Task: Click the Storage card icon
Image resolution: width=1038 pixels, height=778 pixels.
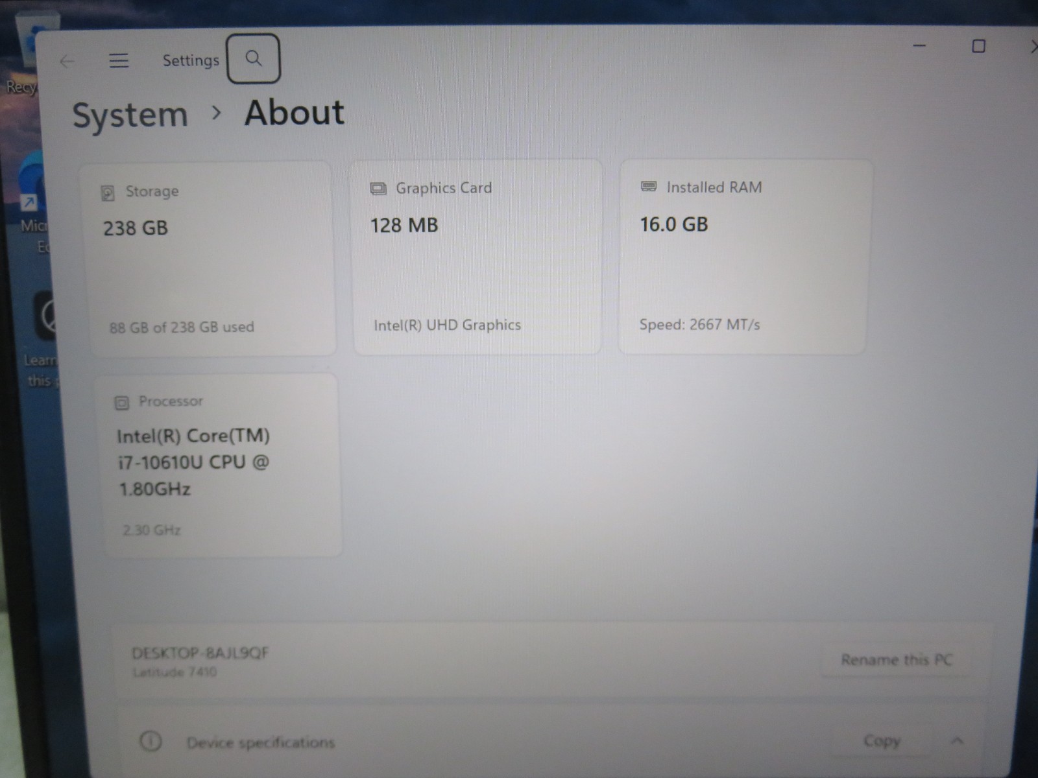Action: click(108, 193)
